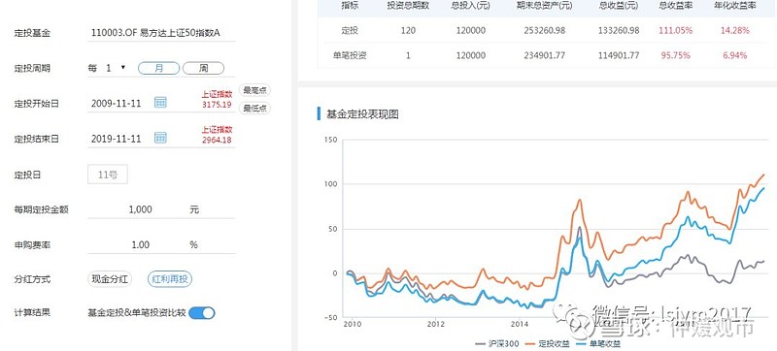Click the 2009-11-11 start date field
Image resolution: width=777 pixels, height=351 pixels.
pos(117,104)
